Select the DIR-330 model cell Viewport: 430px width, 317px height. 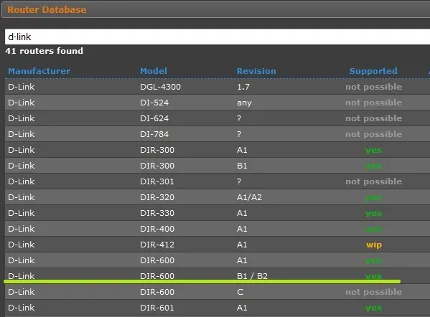pyautogui.click(x=157, y=213)
